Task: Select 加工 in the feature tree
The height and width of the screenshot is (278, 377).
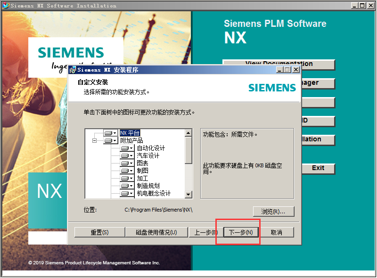Action: (143, 178)
